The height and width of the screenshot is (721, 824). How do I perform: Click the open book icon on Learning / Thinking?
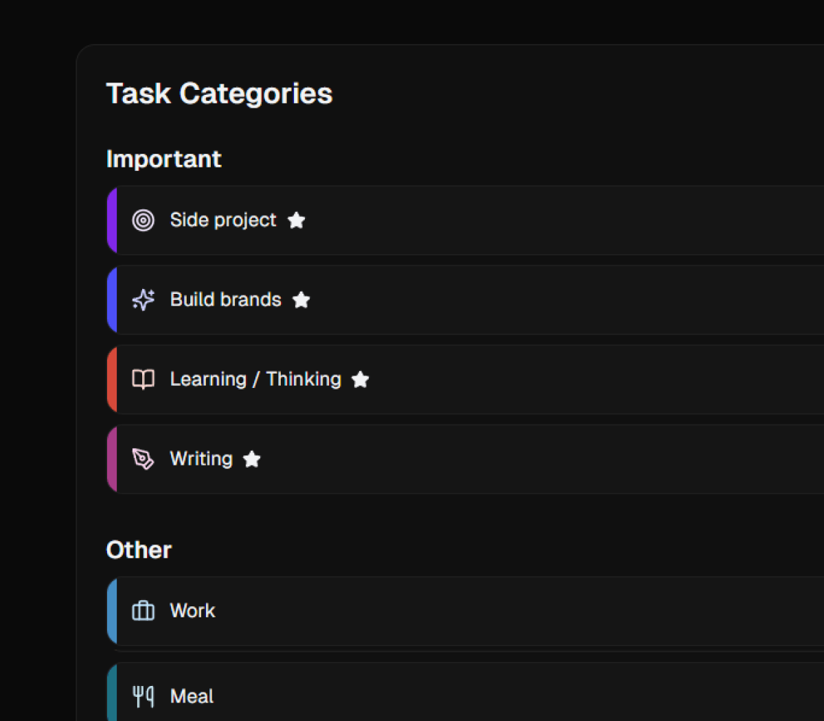click(x=143, y=379)
